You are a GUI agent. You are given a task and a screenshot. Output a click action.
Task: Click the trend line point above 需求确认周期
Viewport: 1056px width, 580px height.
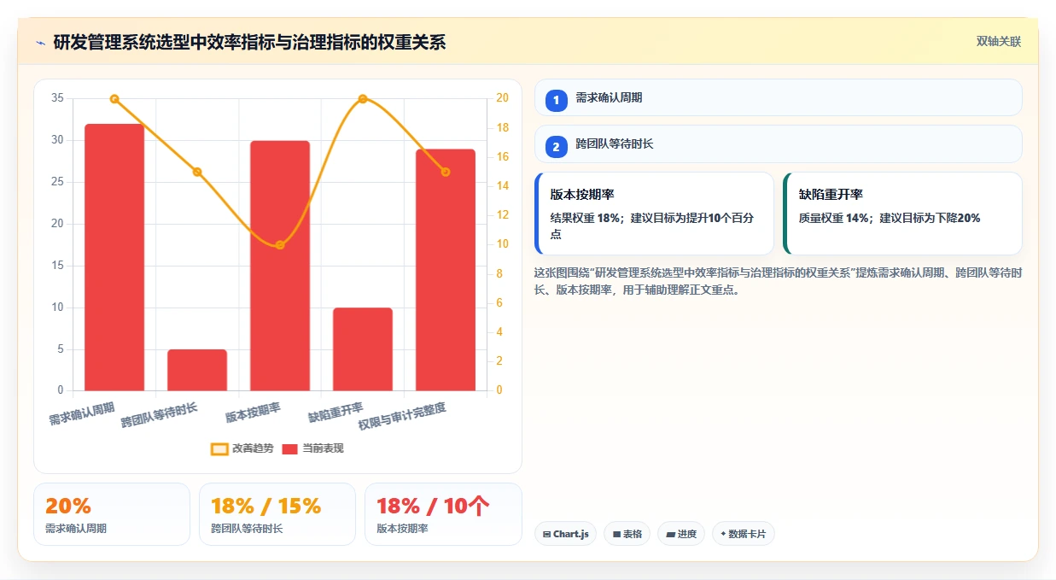coord(114,99)
